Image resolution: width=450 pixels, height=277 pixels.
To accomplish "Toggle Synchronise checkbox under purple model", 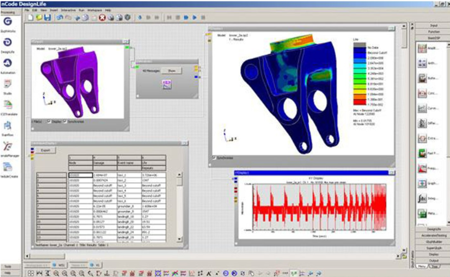I will coord(65,121).
